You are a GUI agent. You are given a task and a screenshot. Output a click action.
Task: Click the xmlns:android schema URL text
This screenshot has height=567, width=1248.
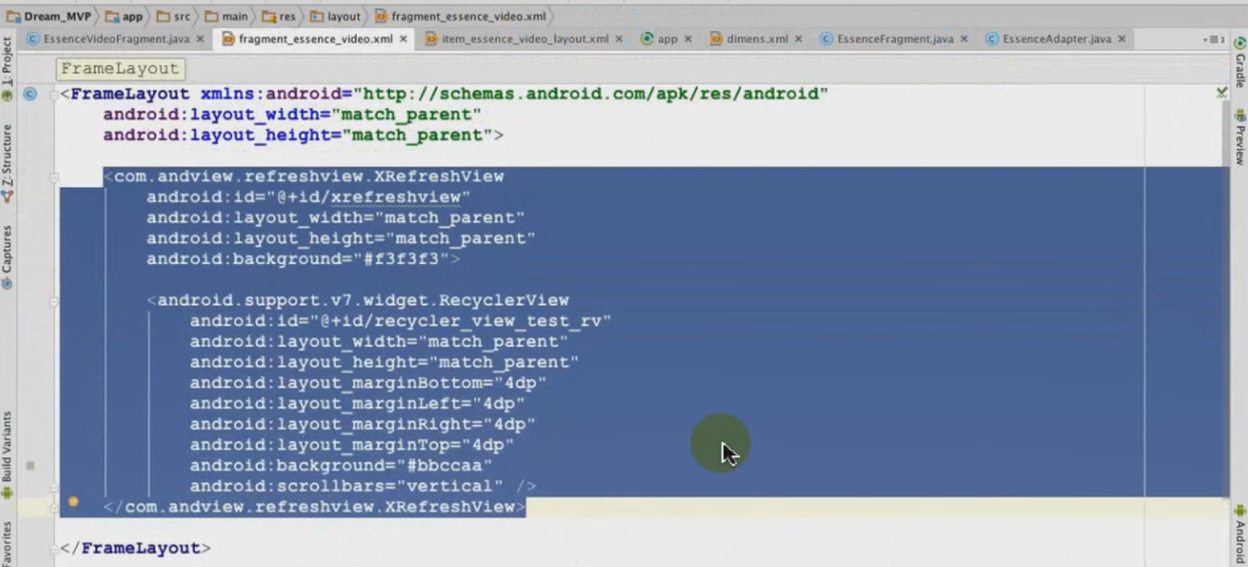coord(590,94)
